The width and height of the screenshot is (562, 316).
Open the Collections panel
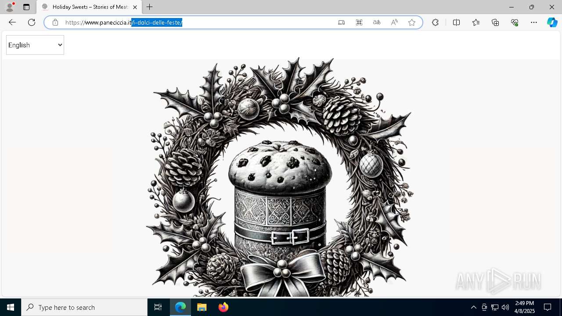495,22
